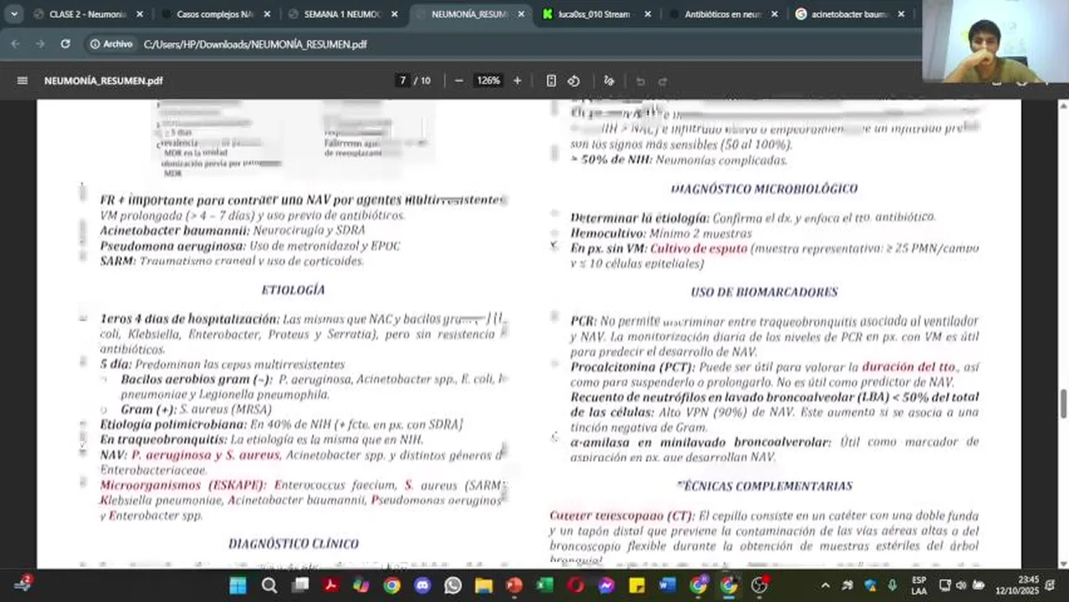Open Opera browser from the taskbar

575,585
